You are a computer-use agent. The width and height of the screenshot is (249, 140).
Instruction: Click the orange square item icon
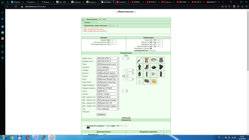[x=154, y=81]
